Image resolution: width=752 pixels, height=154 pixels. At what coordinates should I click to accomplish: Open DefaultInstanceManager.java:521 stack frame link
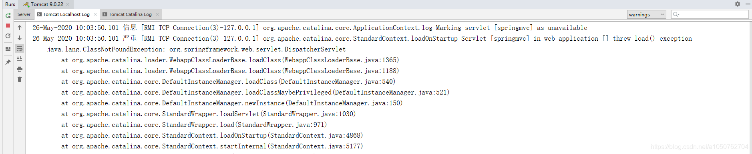click(390, 93)
